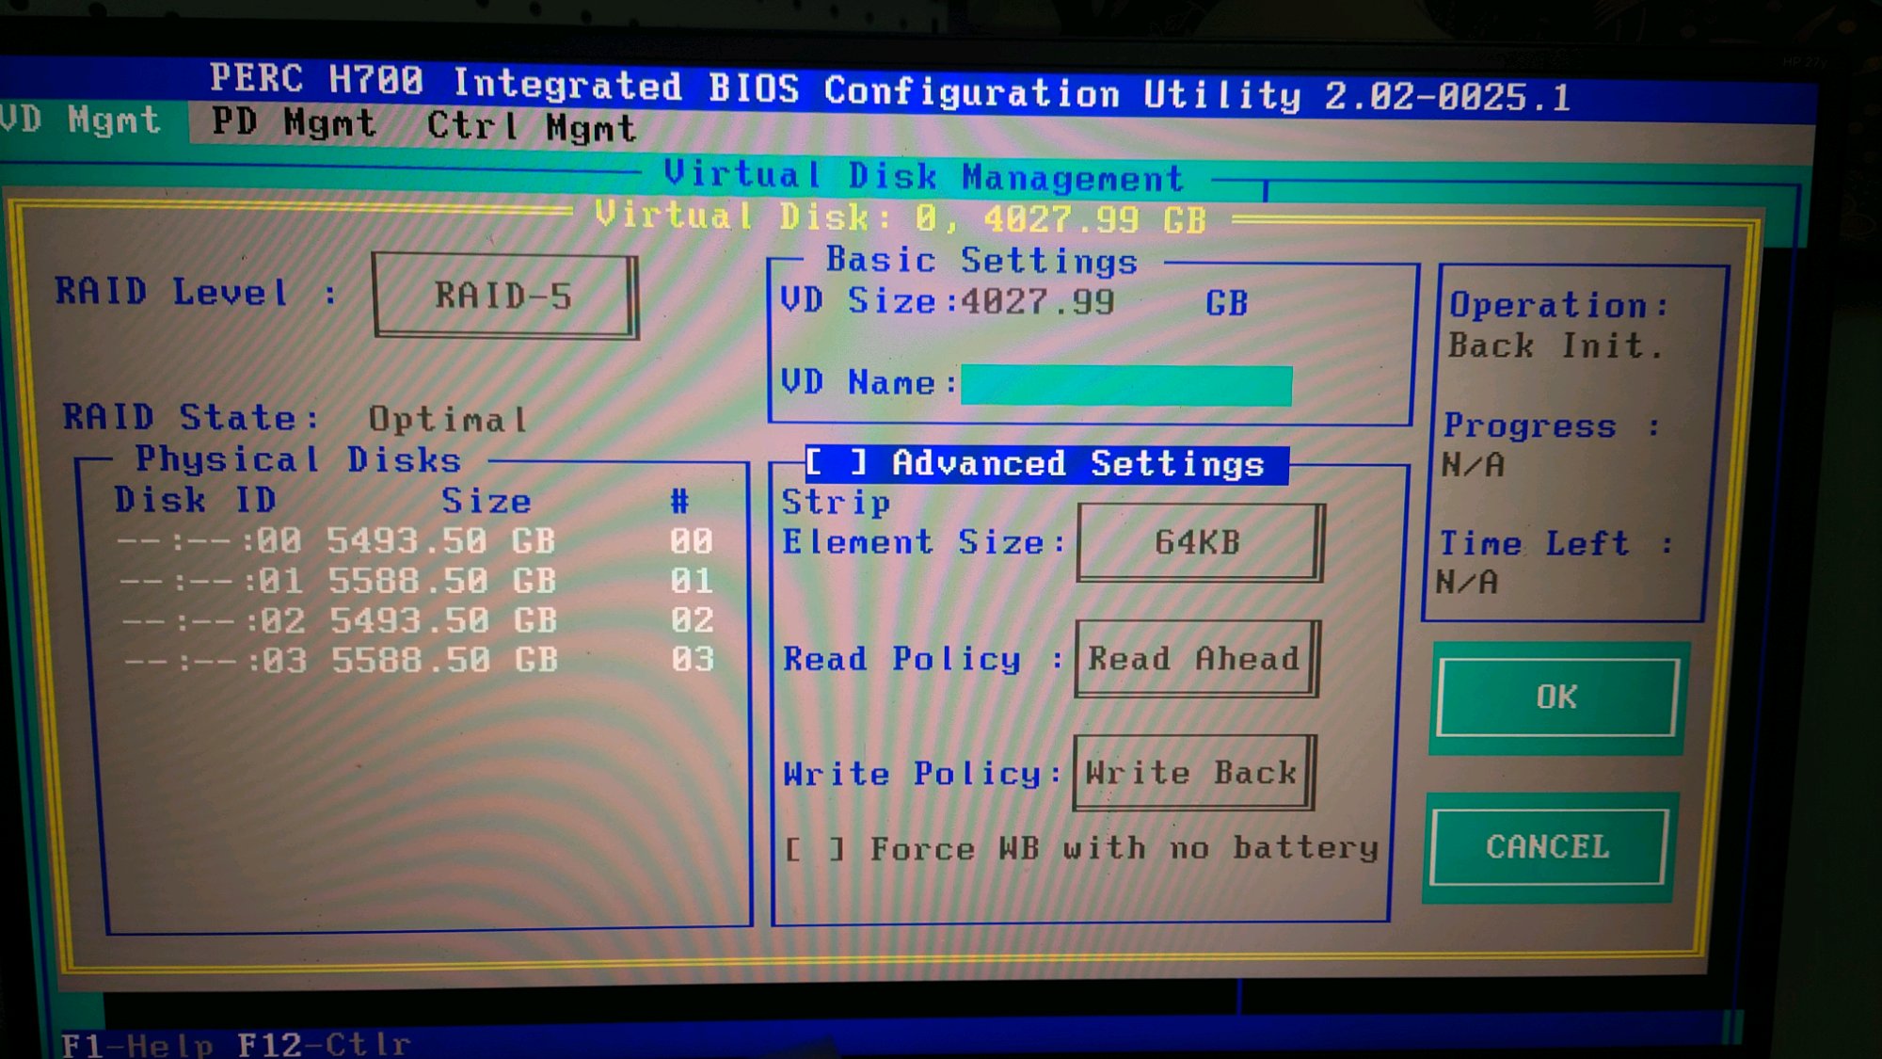Viewport: 1882px width, 1059px height.
Task: Click the Progress N/A value
Action: (1474, 465)
